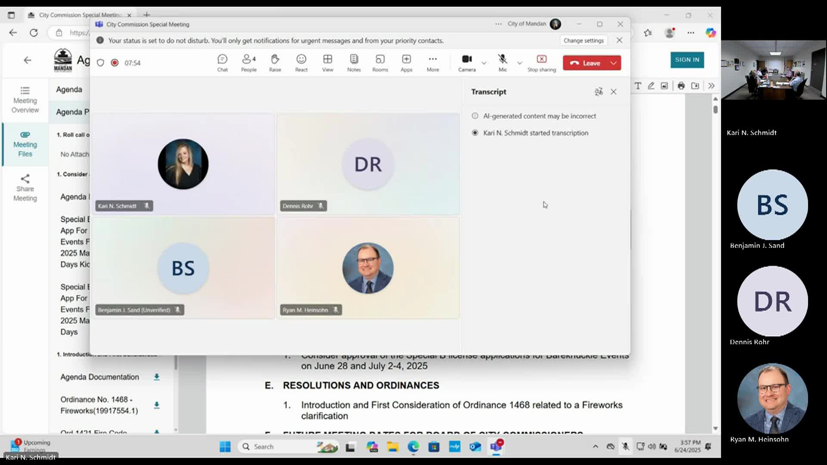Leave the meeting
The image size is (827, 465).
tap(585, 63)
